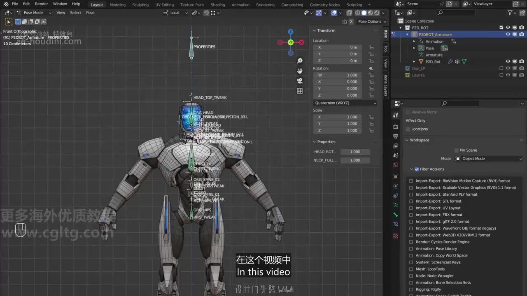The width and height of the screenshot is (527, 296).
Task: Click the pan hand viewport icon
Action: point(300,71)
